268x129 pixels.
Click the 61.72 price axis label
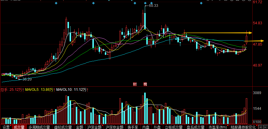(258, 2)
